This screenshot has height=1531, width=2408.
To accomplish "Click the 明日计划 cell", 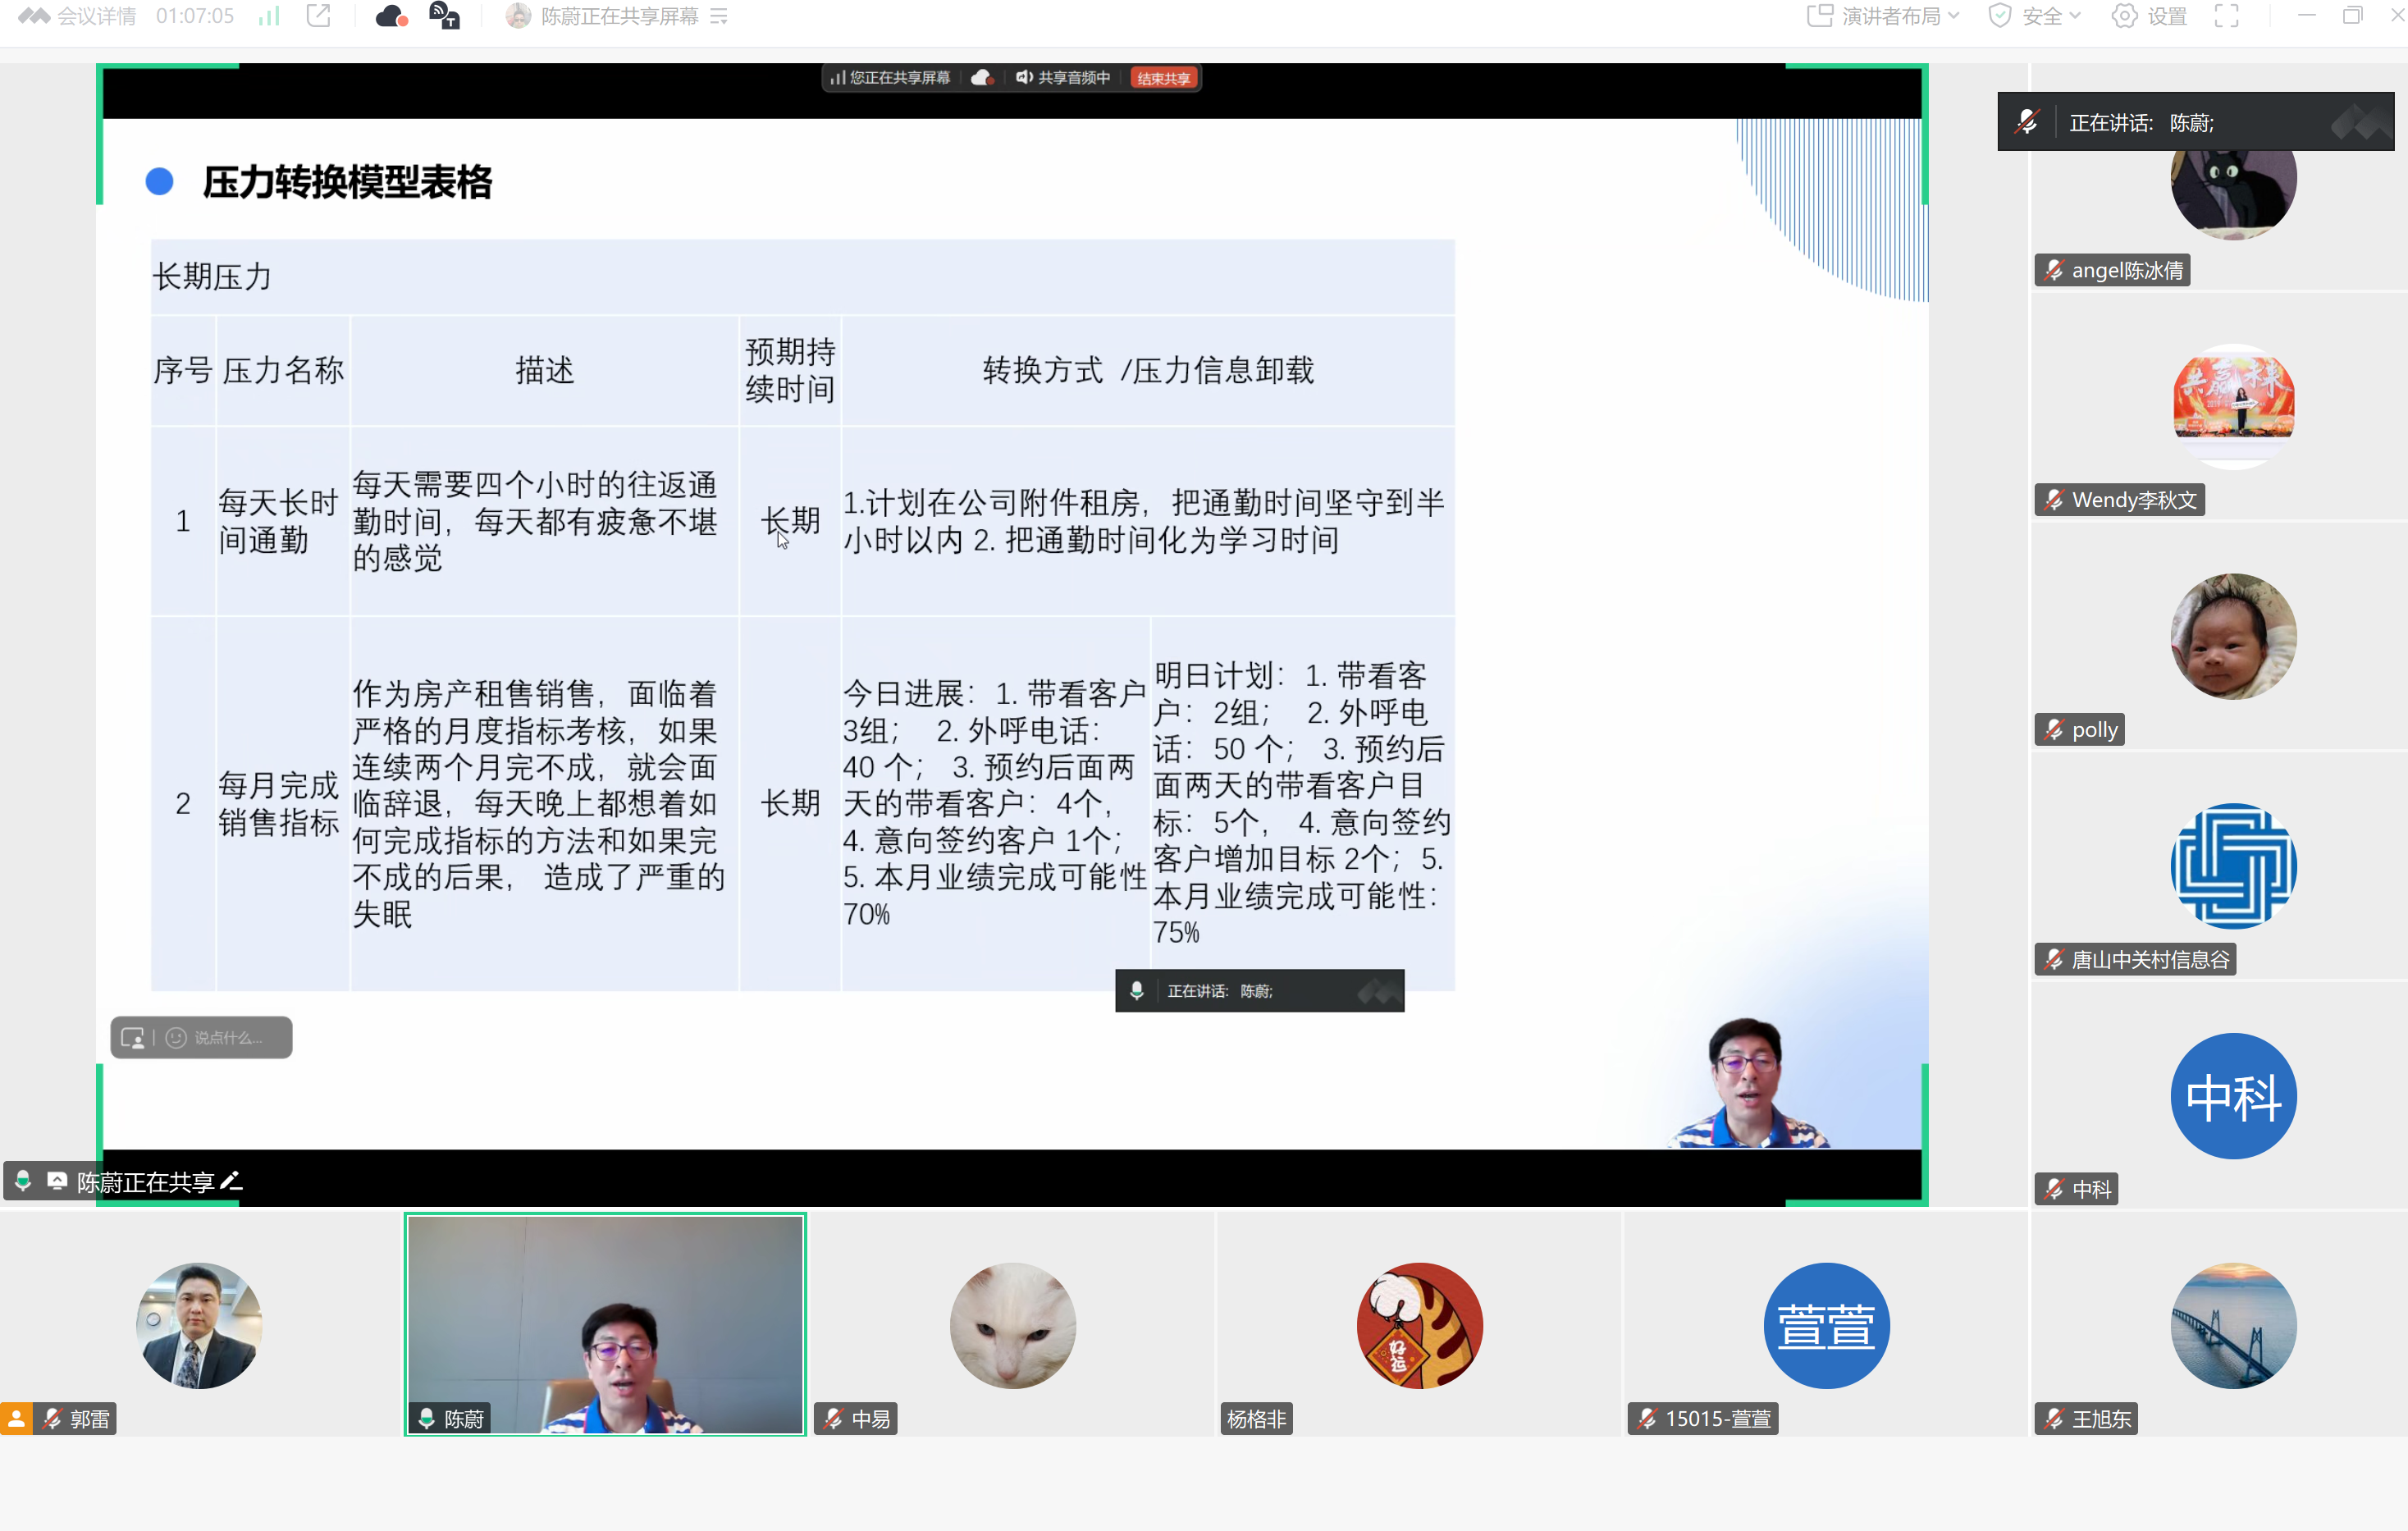I will click(x=1302, y=804).
